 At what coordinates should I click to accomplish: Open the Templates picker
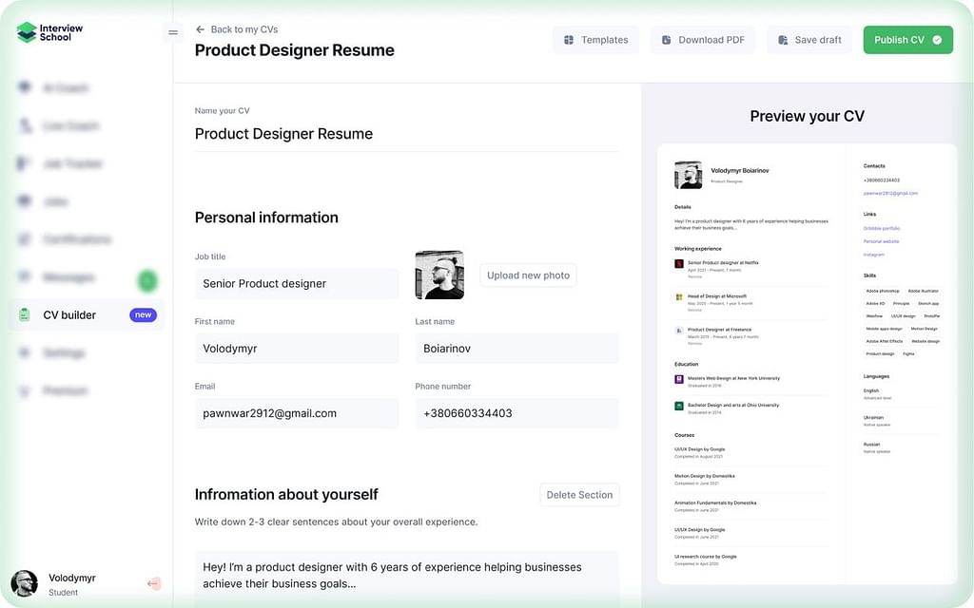pos(595,40)
